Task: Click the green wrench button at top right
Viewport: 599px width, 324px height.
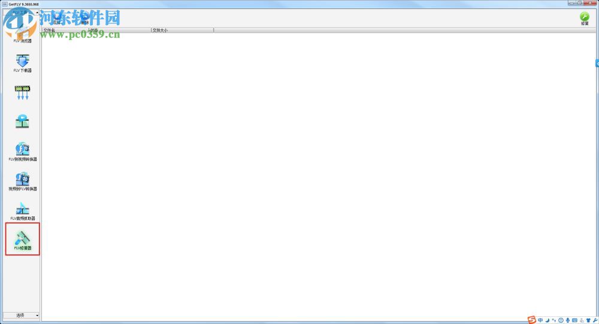Action: coord(585,19)
